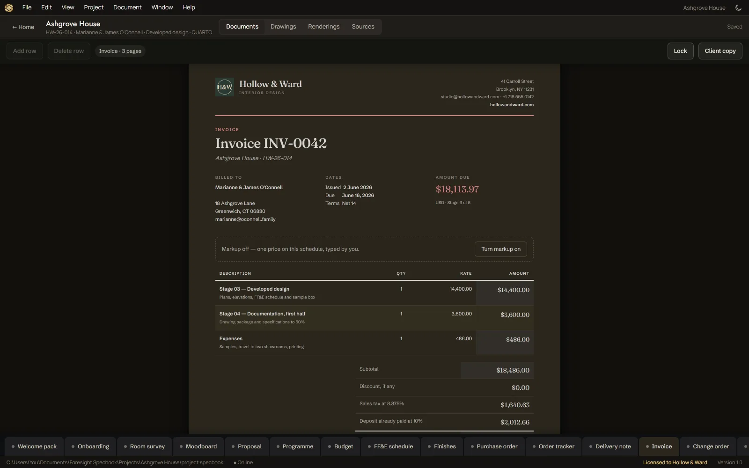
Task: Click the Invoice INV-0042 heading
Action: tap(271, 143)
